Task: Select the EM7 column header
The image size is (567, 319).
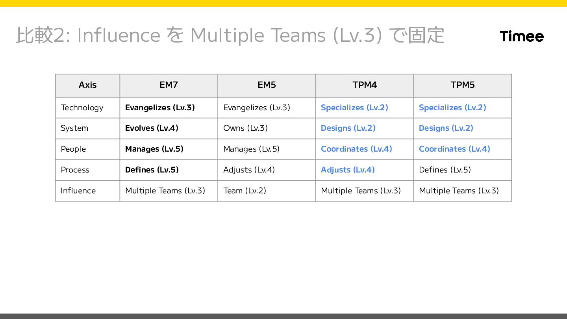Action: tap(169, 85)
